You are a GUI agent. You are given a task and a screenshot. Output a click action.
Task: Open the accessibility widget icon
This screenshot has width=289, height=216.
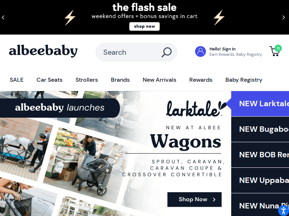(x=284, y=211)
